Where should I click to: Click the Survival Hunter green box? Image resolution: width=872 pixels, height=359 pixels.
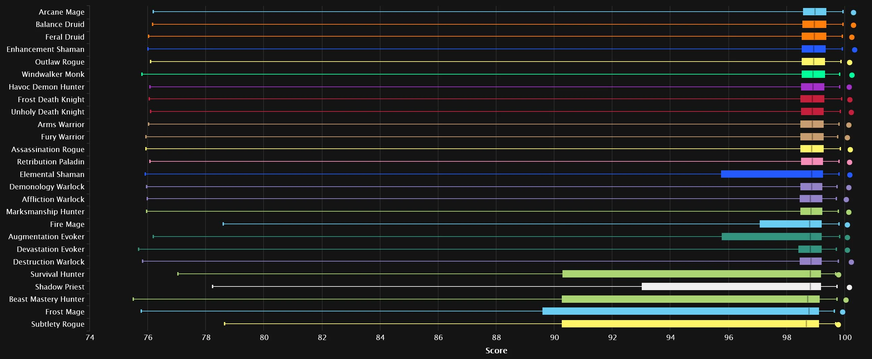(x=692, y=274)
